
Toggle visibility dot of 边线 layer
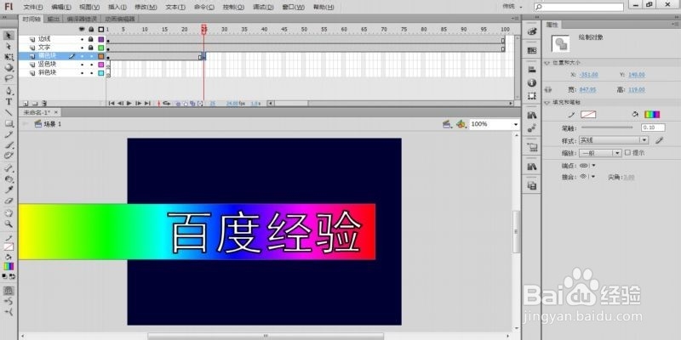click(x=82, y=39)
